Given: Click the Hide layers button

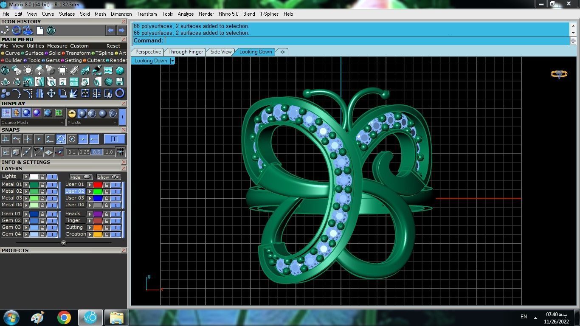Looking at the screenshot, I should click(80, 177).
